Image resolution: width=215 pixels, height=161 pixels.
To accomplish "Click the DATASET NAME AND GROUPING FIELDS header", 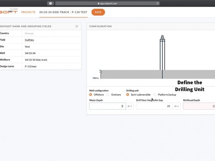I will [26, 26].
